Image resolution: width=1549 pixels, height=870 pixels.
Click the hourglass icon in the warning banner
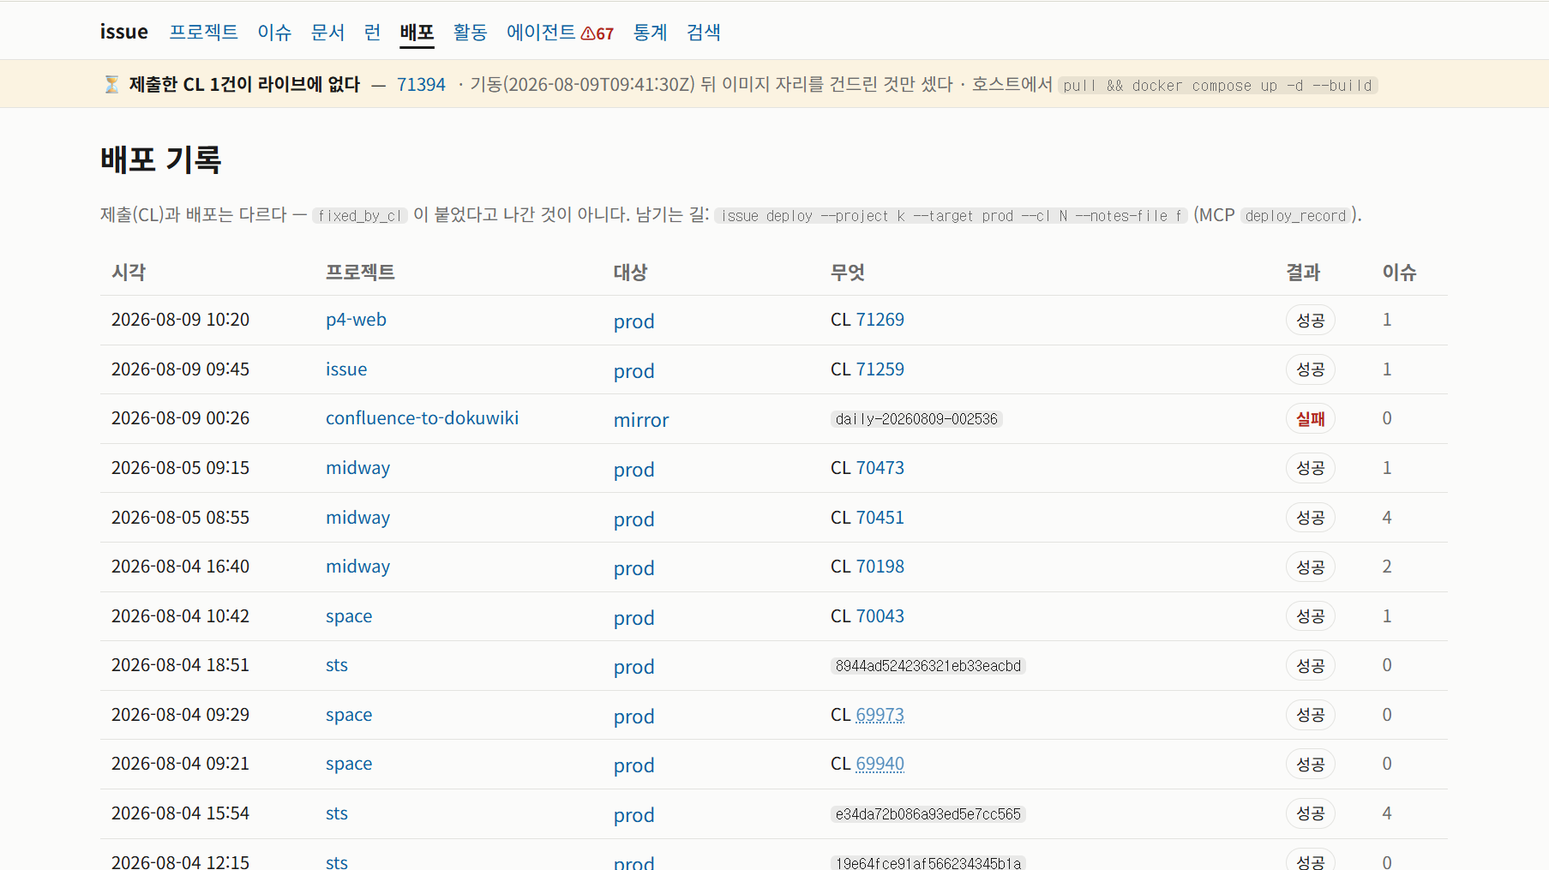[111, 84]
